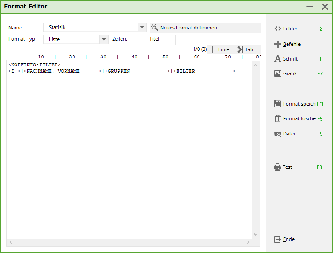Click the horizontal scrollbar right arrow

point(248,242)
